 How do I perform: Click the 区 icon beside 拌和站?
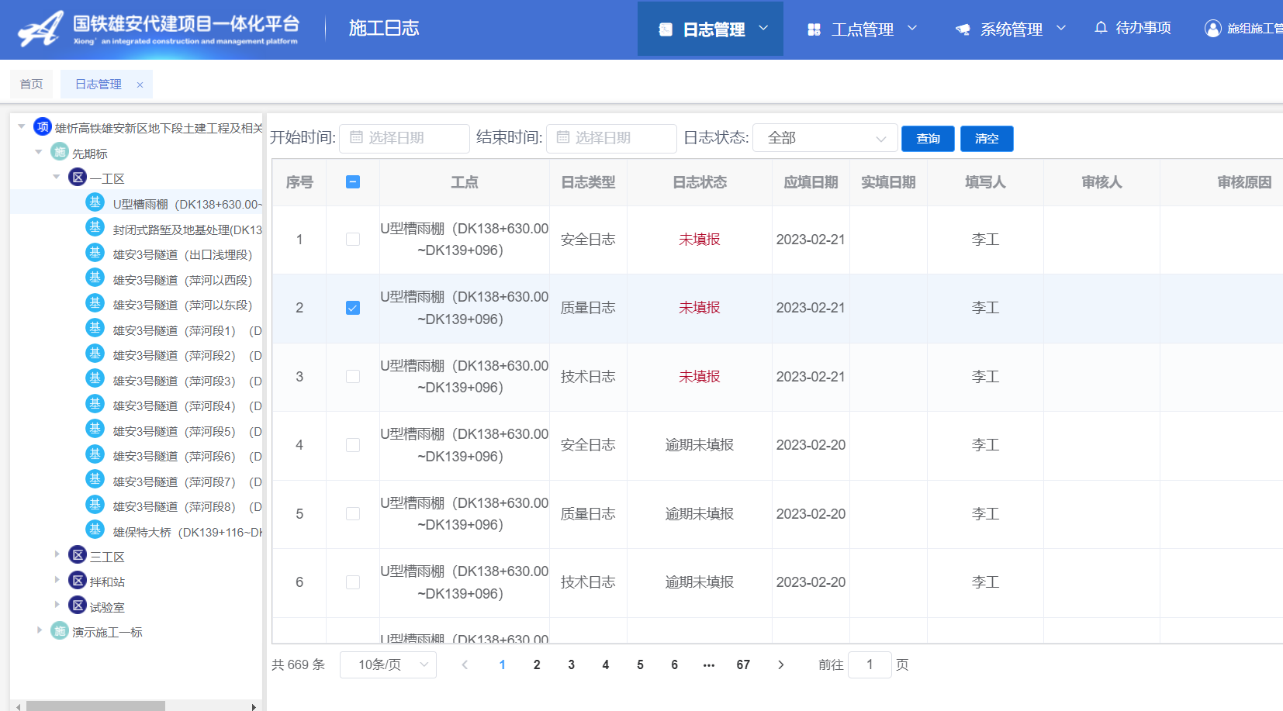pos(78,580)
